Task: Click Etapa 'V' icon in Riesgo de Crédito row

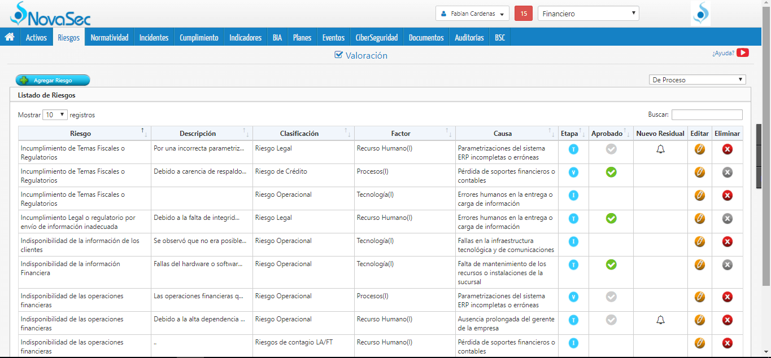Action: coord(573,172)
